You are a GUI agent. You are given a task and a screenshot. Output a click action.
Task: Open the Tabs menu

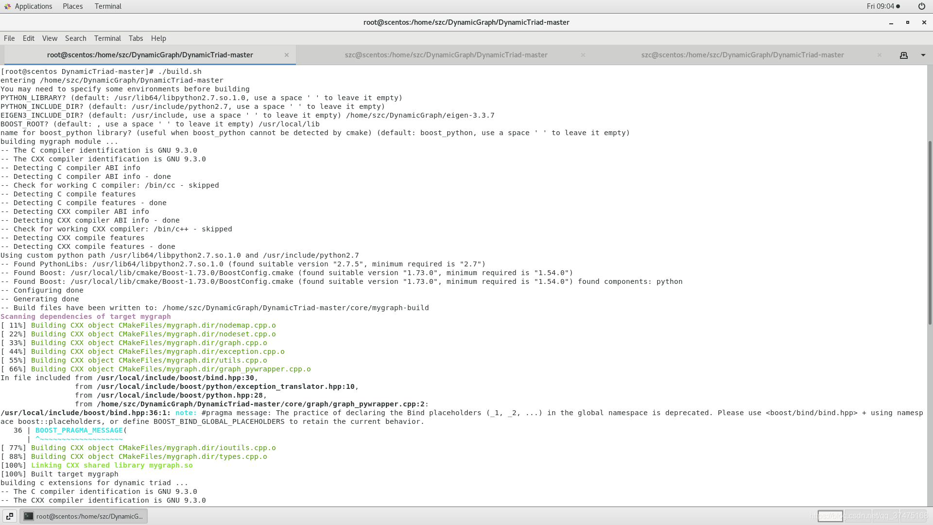pyautogui.click(x=136, y=38)
